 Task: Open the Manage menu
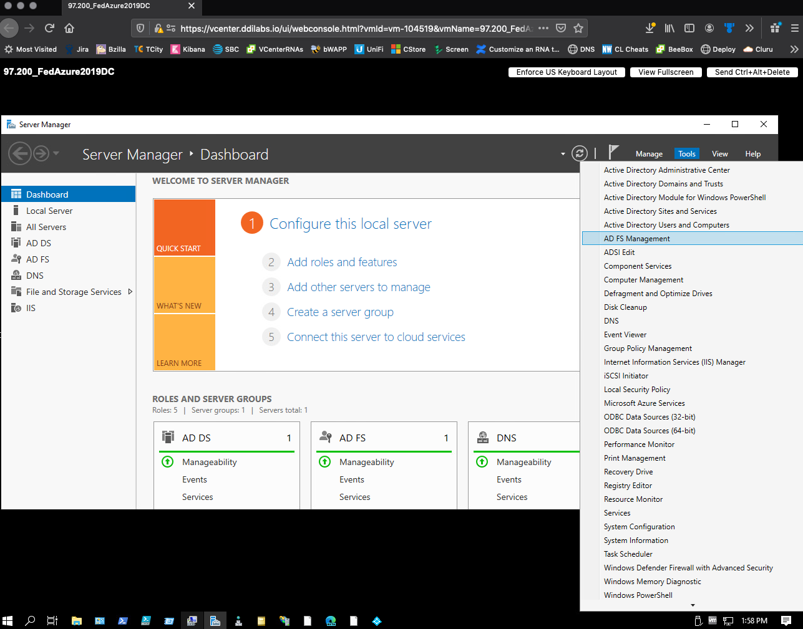[649, 154]
